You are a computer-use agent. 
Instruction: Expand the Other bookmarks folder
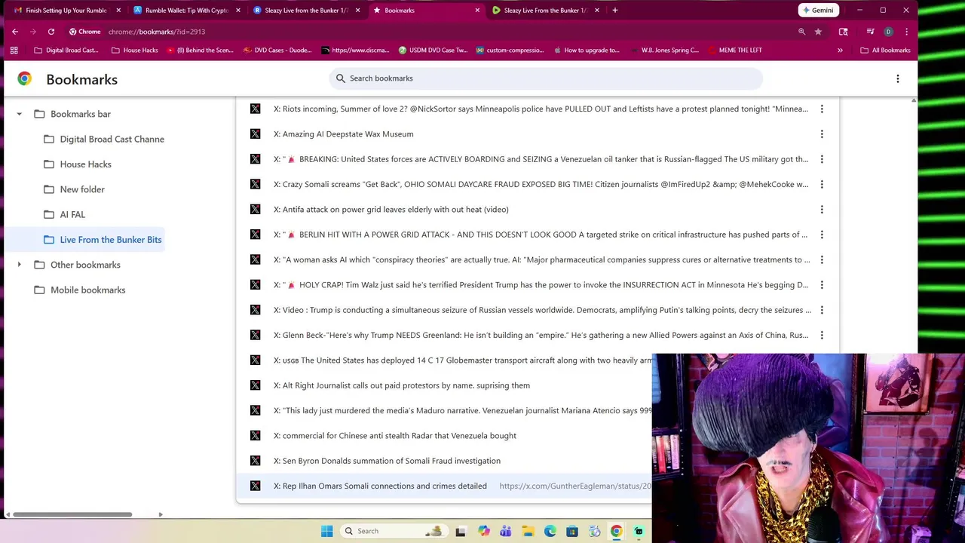[19, 265]
